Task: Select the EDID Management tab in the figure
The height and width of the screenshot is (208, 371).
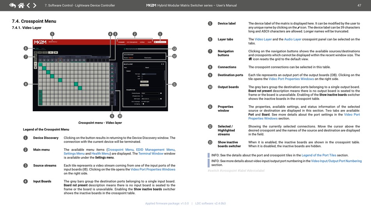Action: coord(132,42)
